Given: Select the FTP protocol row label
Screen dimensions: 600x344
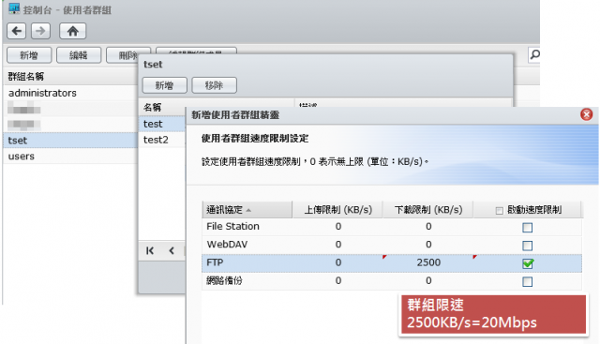Looking at the screenshot, I should [x=215, y=262].
